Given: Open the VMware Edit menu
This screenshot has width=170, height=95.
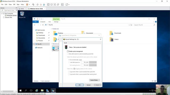Looking at the screenshot, I should tap(6, 4).
